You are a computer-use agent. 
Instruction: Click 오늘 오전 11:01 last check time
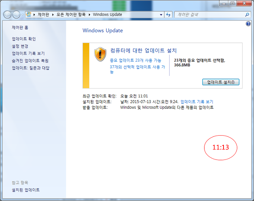pyautogui.click(x=134, y=96)
